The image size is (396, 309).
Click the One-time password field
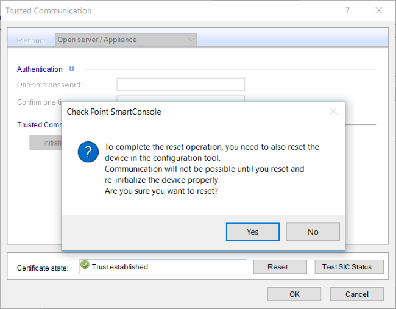[180, 84]
